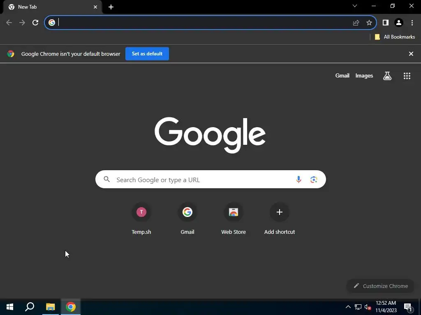Open a new tab with the plus button
Screen dimensions: 421x315
pos(111,7)
